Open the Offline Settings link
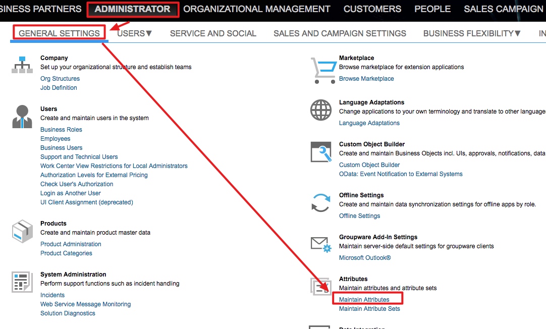 pyautogui.click(x=359, y=216)
